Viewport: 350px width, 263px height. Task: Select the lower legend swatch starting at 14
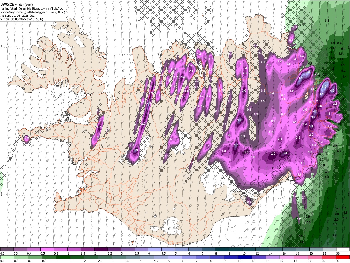(x=272, y=257)
